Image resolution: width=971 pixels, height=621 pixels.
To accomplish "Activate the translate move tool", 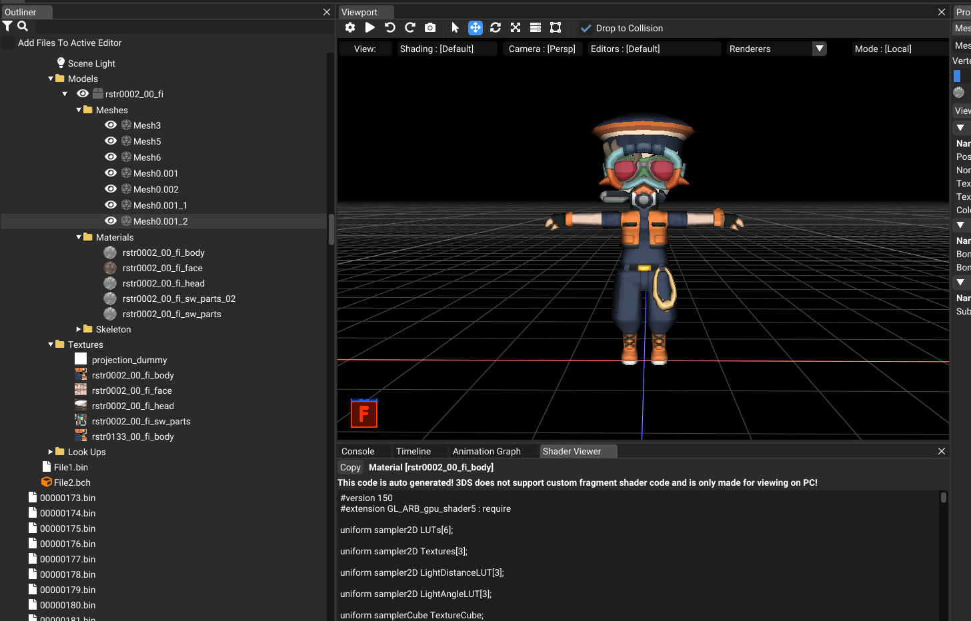I will pos(475,27).
